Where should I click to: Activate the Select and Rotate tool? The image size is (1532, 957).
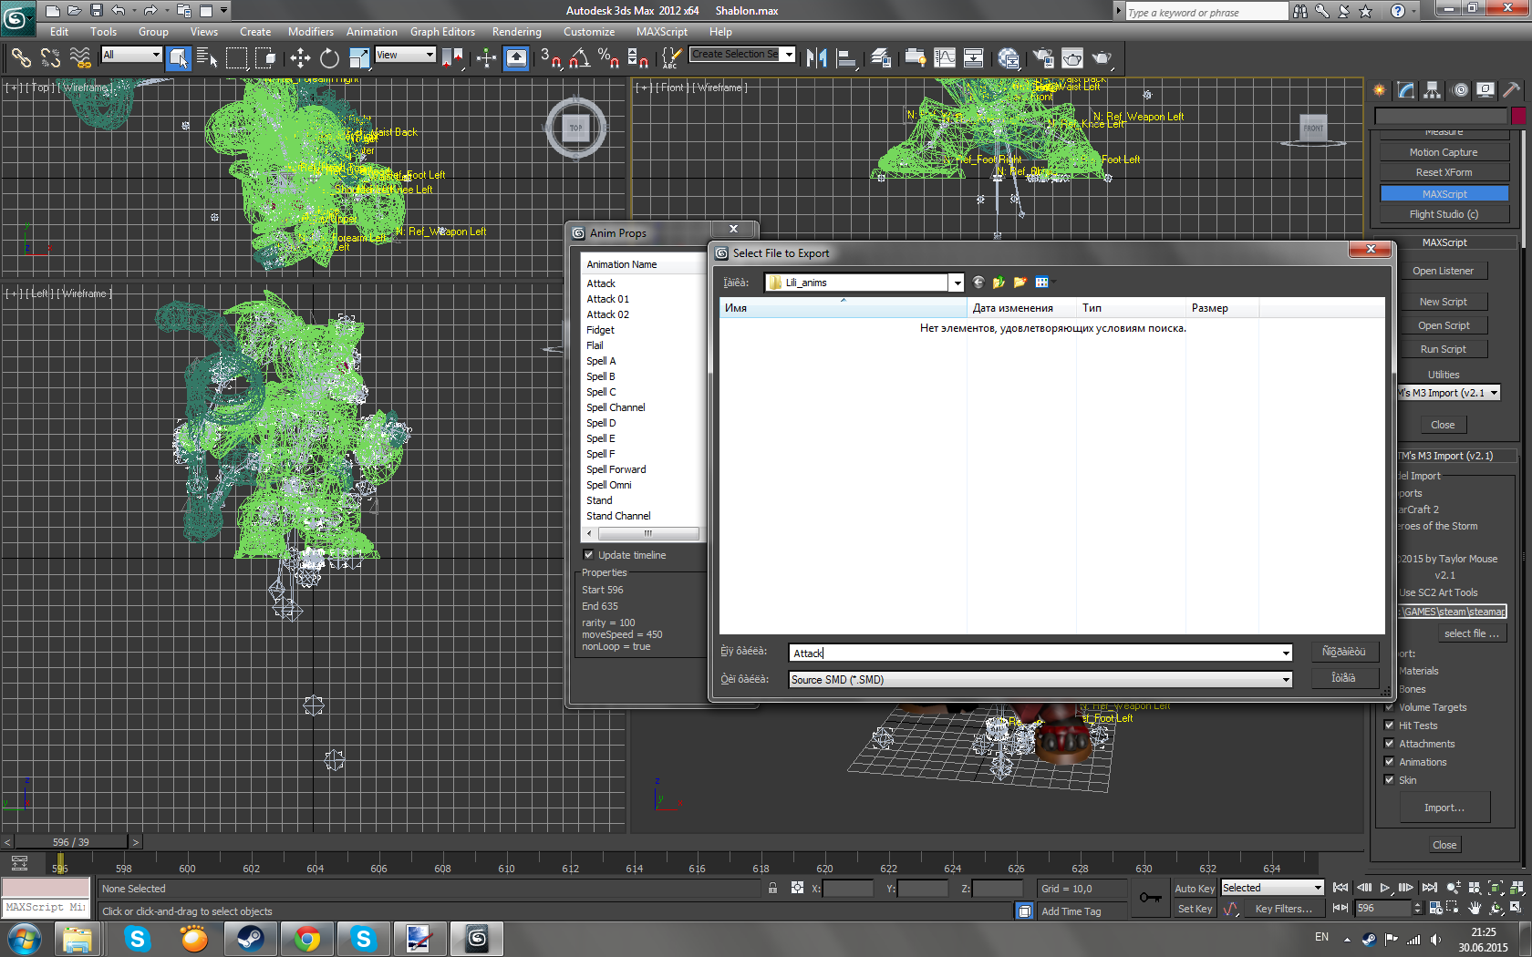329,58
